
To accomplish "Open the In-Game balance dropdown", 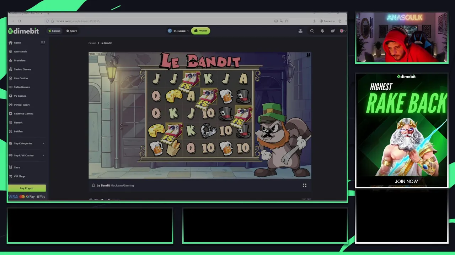I will 178,31.
